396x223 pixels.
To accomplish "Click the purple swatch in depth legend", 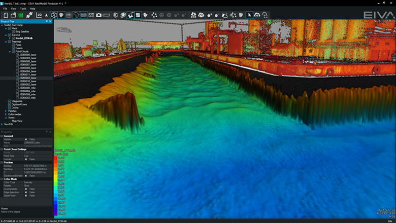I will (x=55, y=214).
